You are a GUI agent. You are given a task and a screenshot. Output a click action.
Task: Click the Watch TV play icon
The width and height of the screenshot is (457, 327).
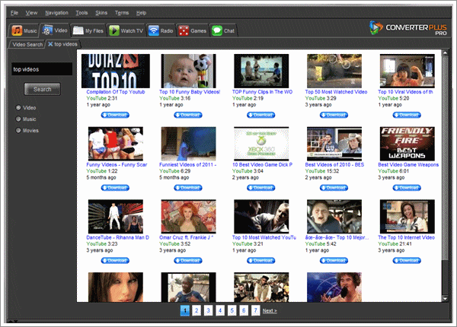coord(114,30)
